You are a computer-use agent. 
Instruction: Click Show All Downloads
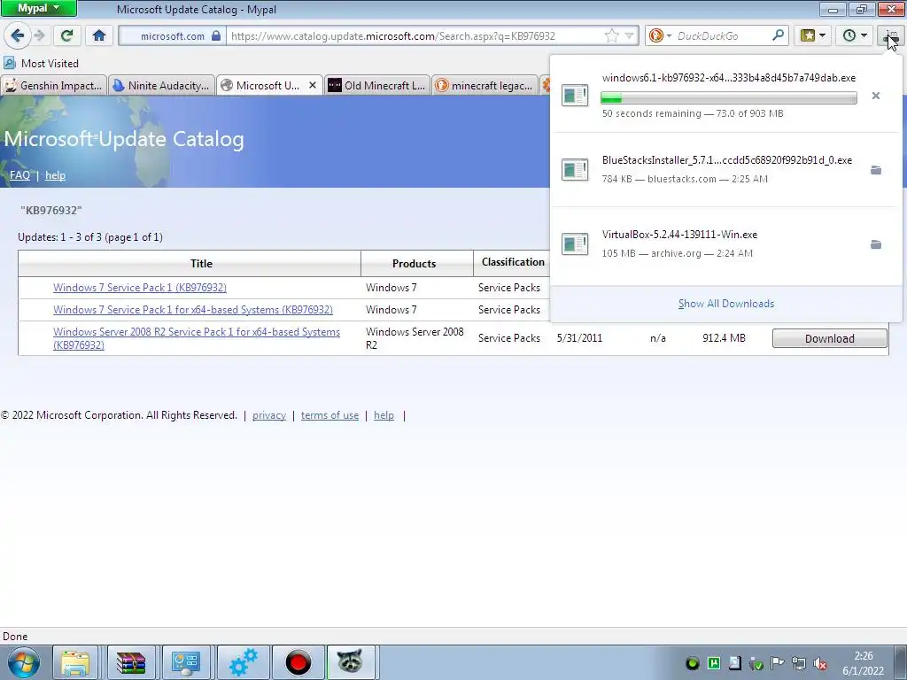click(x=726, y=304)
